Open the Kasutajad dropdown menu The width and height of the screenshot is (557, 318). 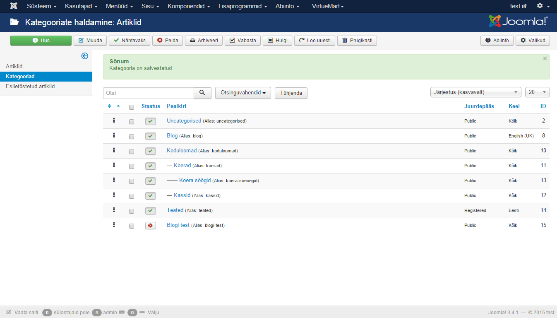(82, 6)
